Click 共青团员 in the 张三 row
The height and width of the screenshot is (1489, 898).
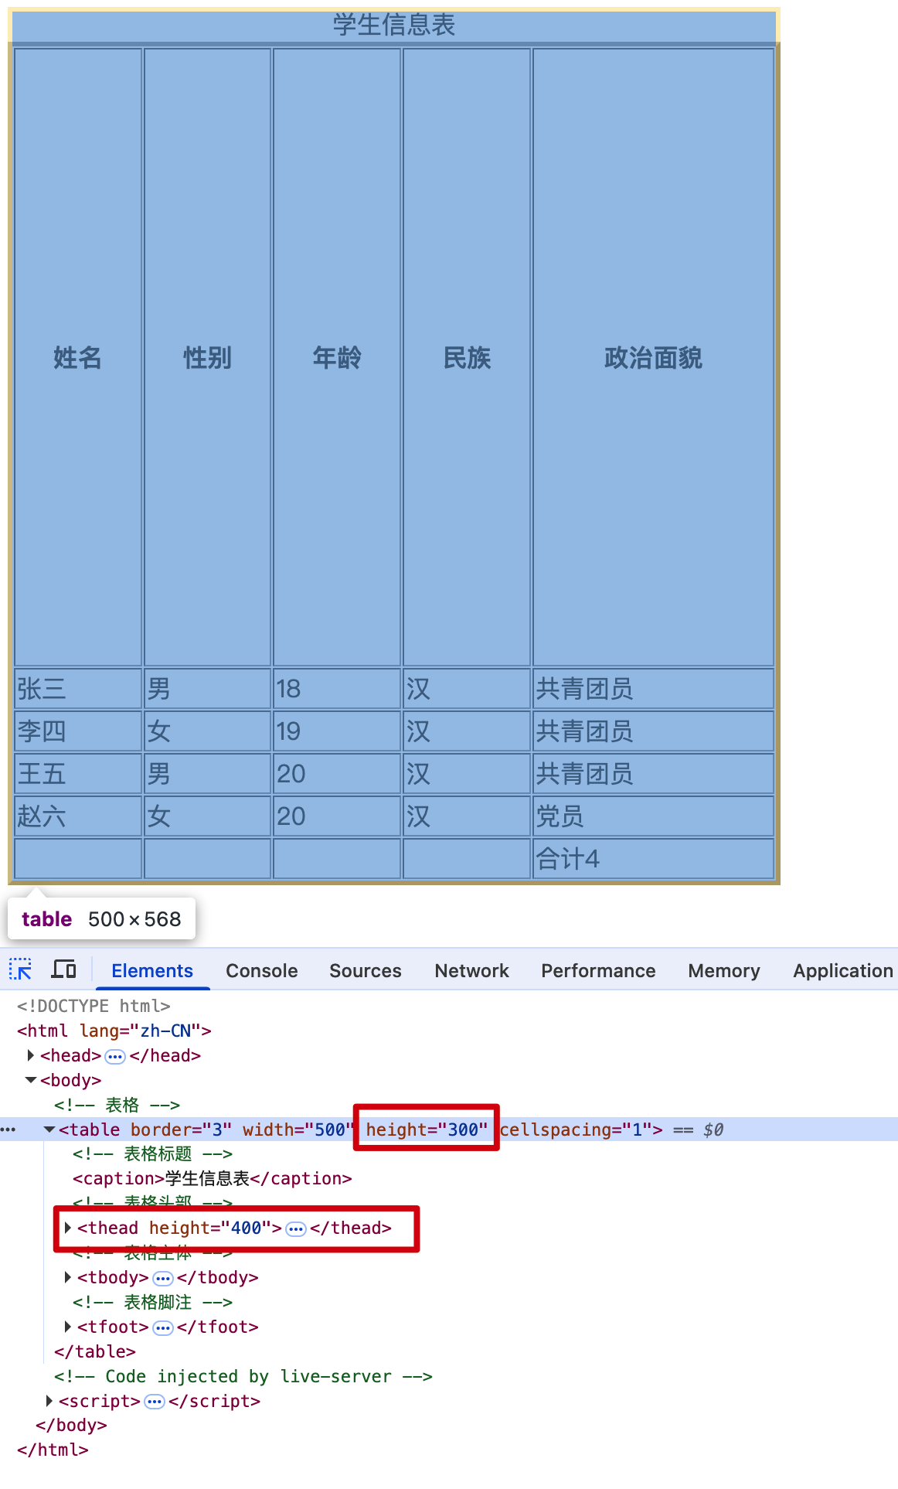[654, 689]
